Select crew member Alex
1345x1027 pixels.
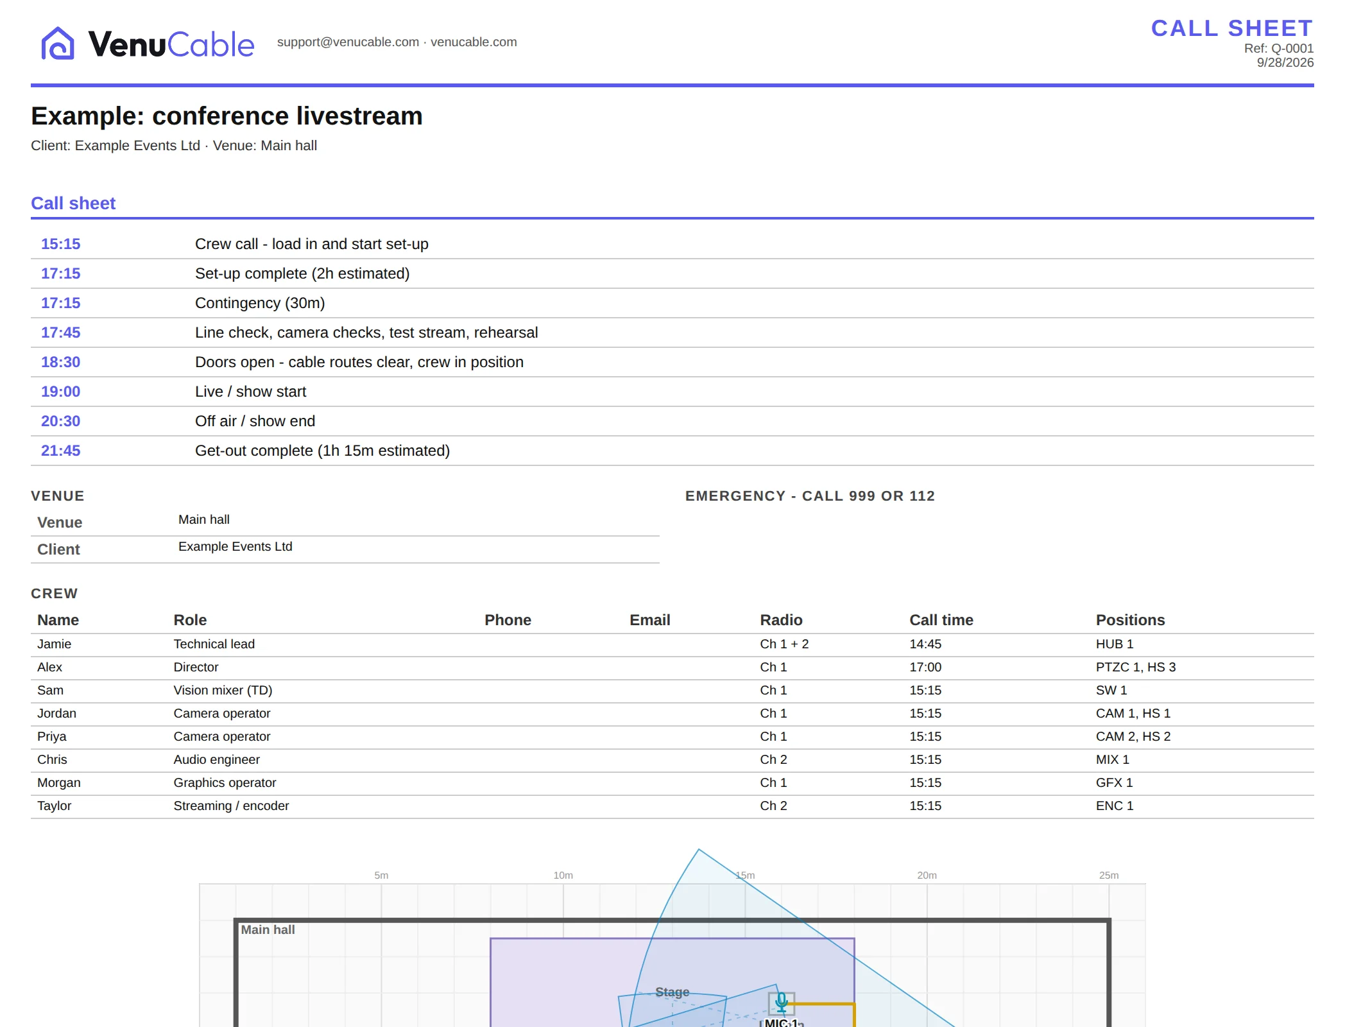click(x=50, y=667)
